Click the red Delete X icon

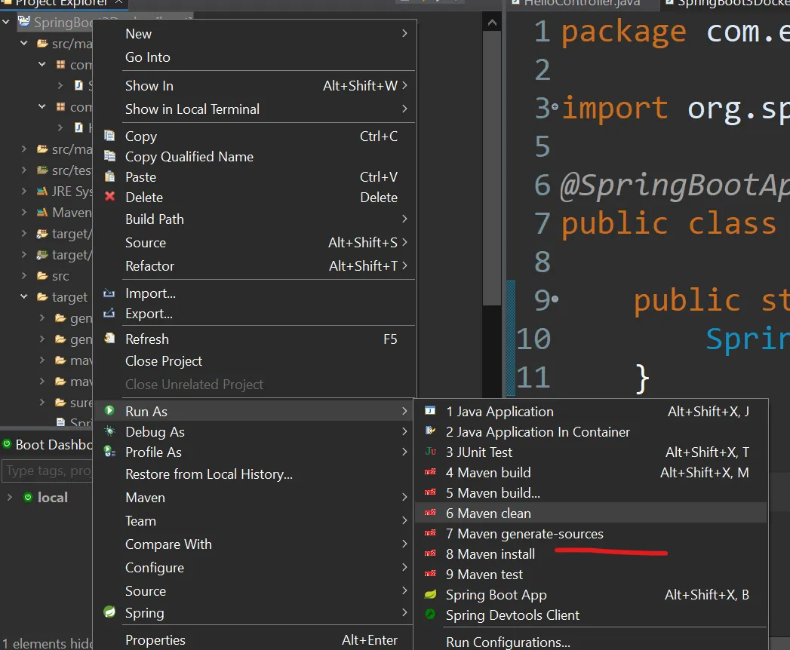click(x=110, y=197)
